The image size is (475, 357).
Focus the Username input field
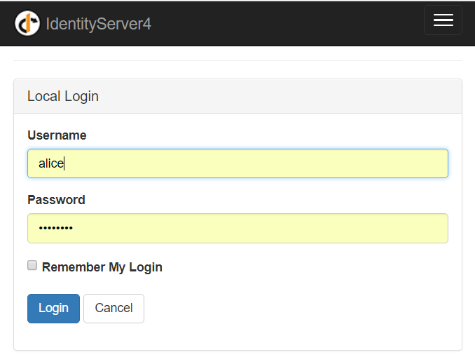click(x=238, y=163)
